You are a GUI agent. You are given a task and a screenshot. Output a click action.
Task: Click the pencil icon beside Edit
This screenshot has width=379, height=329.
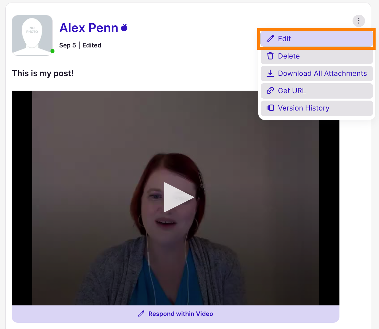270,39
